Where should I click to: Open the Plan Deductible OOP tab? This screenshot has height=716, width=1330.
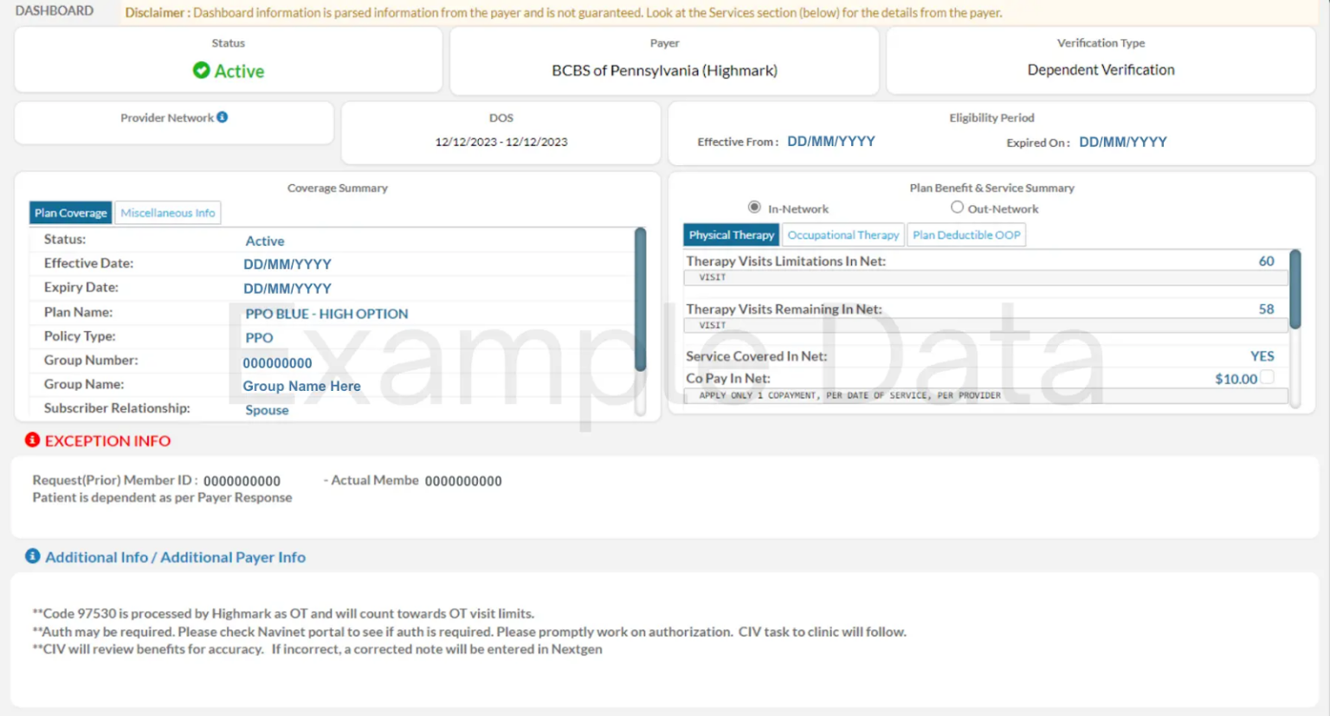tap(966, 235)
